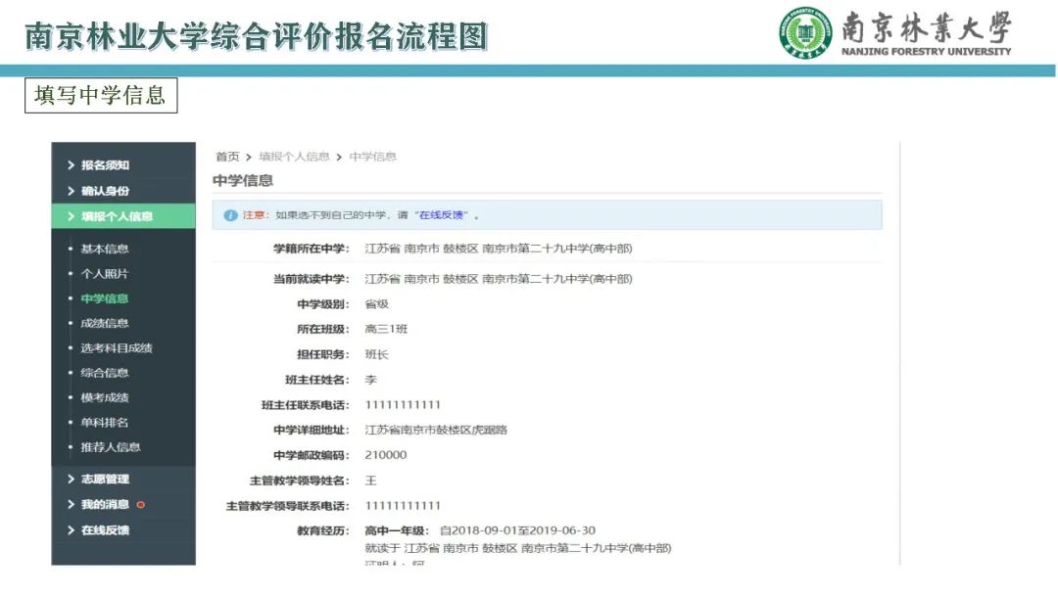Open 选考科目成绩 in the sidebar
The height and width of the screenshot is (595, 1058).
point(117,348)
